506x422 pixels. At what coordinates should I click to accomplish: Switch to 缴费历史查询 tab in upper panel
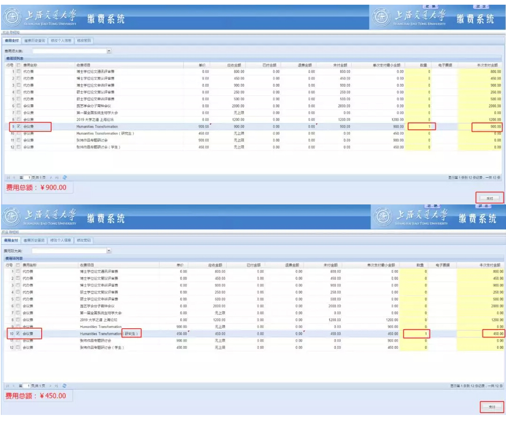click(x=35, y=41)
